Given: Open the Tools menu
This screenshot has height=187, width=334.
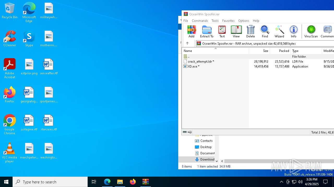Looking at the screenshot, I should 215,21.
